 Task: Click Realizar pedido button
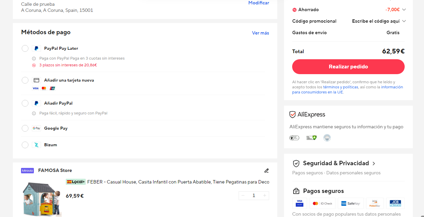pos(348,67)
